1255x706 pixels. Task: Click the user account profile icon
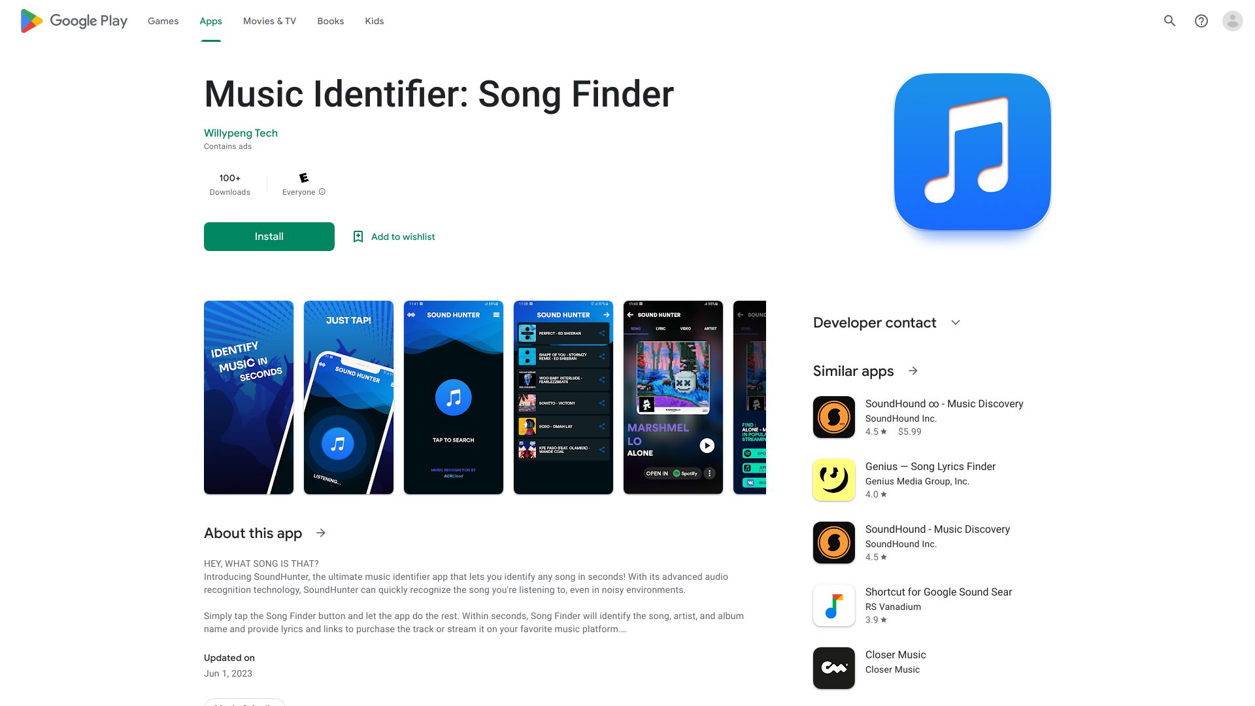click(1231, 21)
